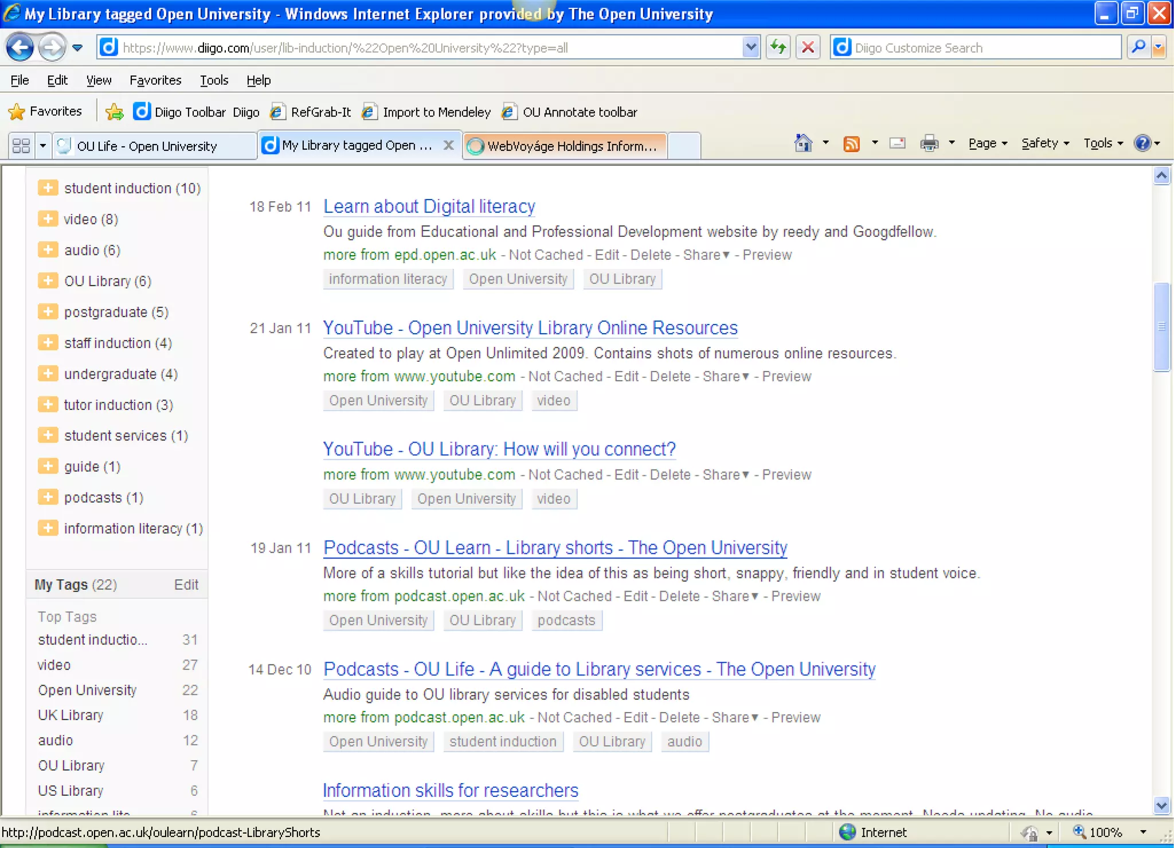Toggle plus icon beside OU Library tag
This screenshot has width=1174, height=848.
[x=48, y=280]
